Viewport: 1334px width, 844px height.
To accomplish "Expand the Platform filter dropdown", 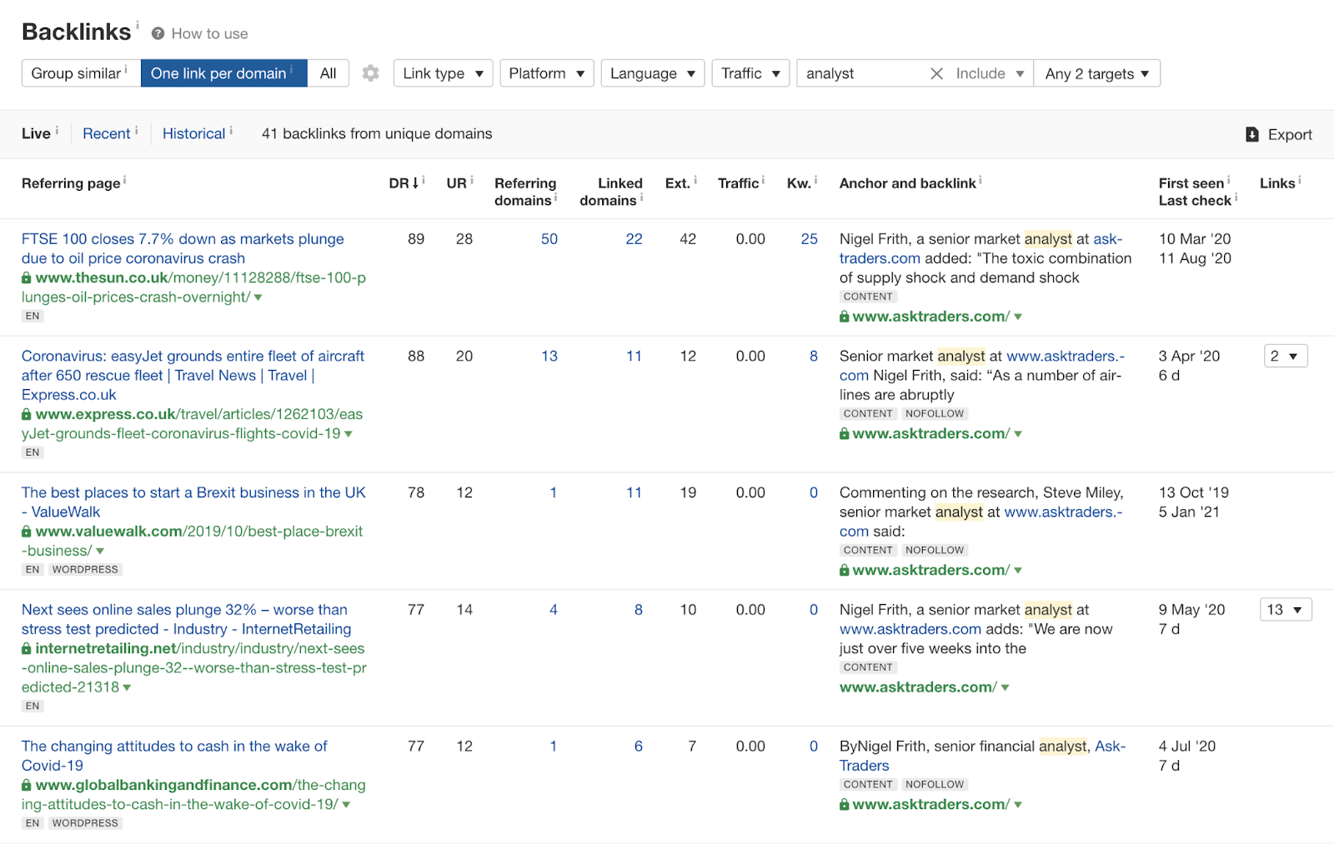I will (546, 73).
